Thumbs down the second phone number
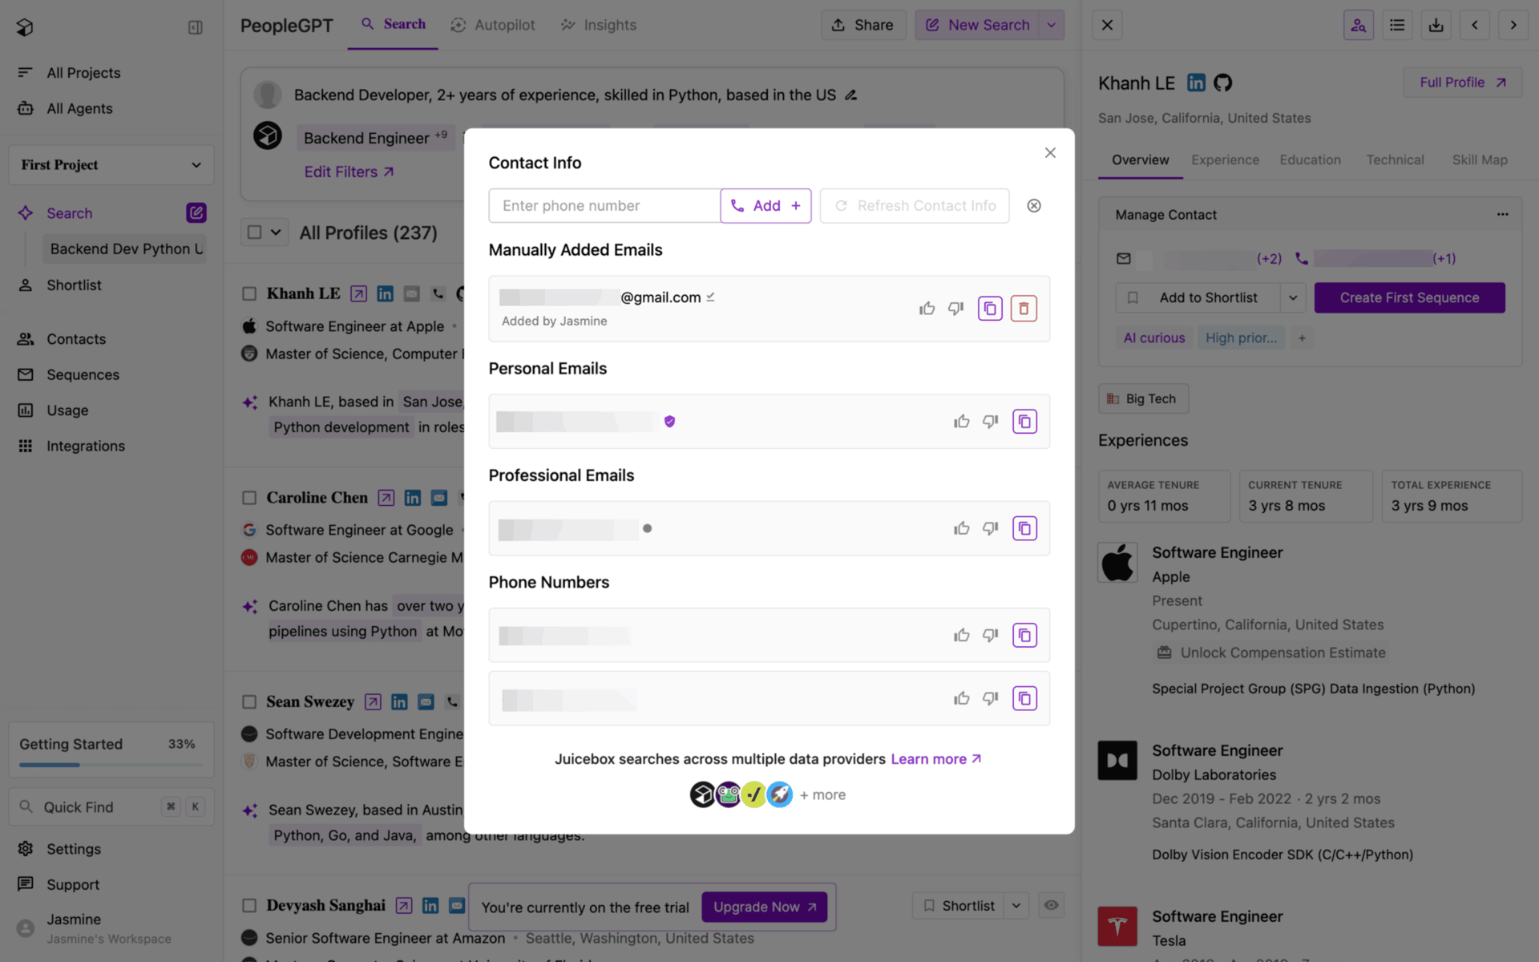Screen dimensions: 1539x962 tap(991, 698)
